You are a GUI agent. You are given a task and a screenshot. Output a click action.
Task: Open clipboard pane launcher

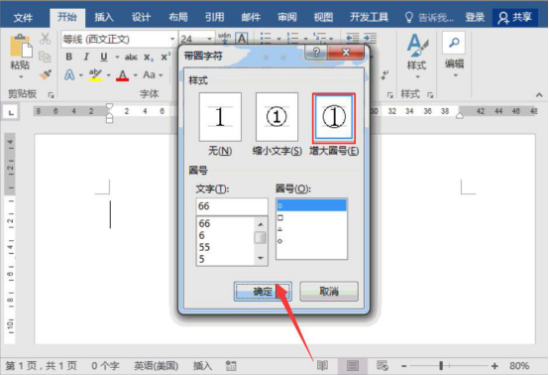coord(52,95)
